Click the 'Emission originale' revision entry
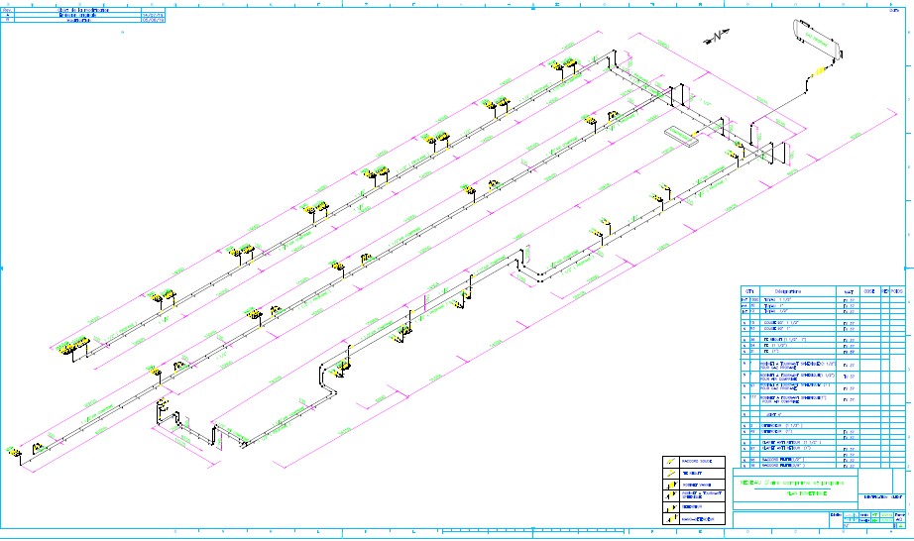Screen dimensions: 914x541 pyautogui.click(x=77, y=15)
